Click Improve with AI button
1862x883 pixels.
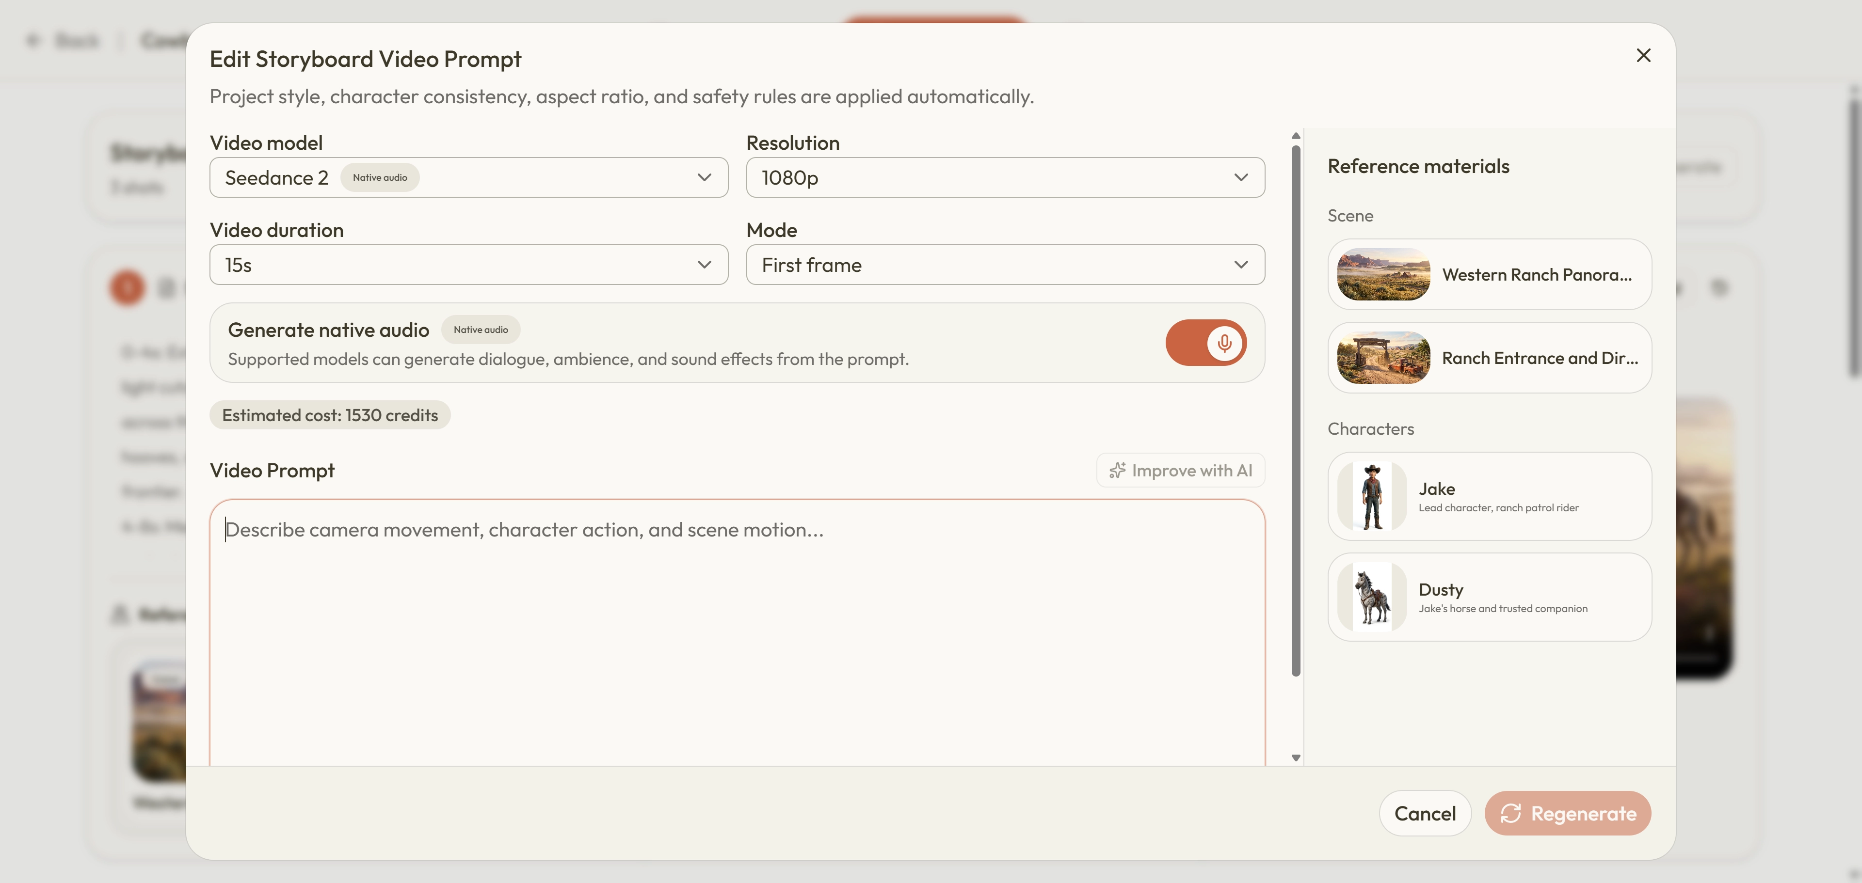point(1180,471)
